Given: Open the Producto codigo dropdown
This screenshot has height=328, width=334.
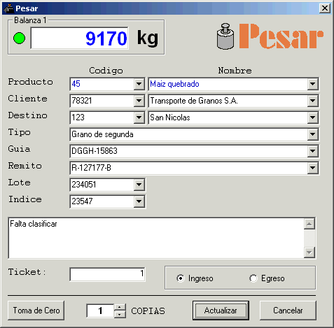Looking at the screenshot, I should pyautogui.click(x=139, y=84).
